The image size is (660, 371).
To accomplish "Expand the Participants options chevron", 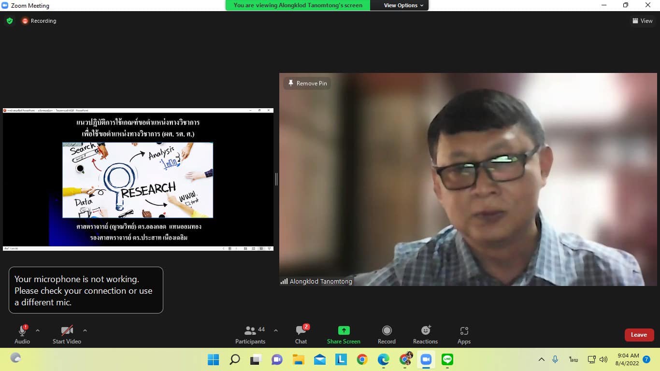I will click(276, 330).
